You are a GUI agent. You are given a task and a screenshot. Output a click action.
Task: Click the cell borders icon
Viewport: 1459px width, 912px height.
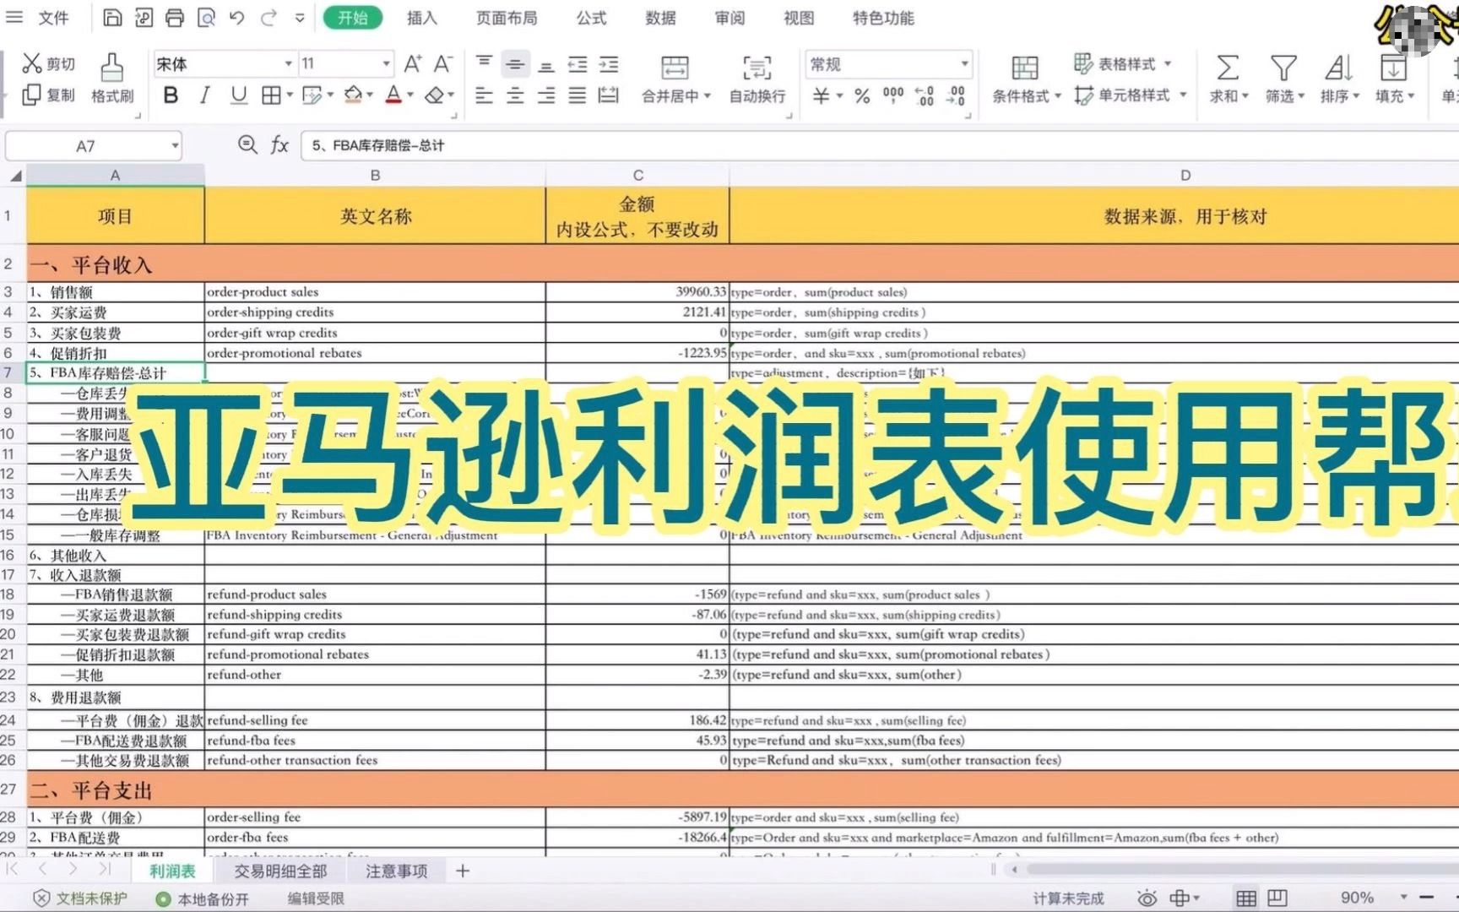(x=271, y=95)
